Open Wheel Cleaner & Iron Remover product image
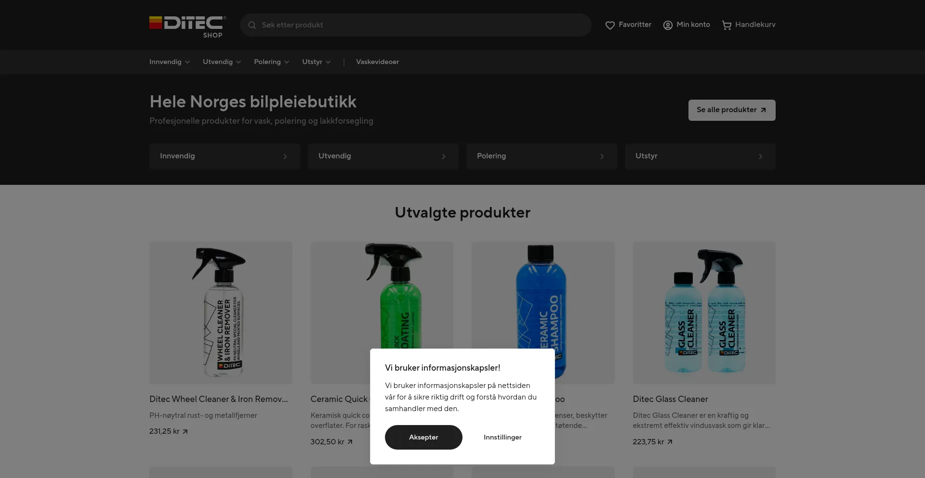The image size is (925, 478). pyautogui.click(x=221, y=313)
